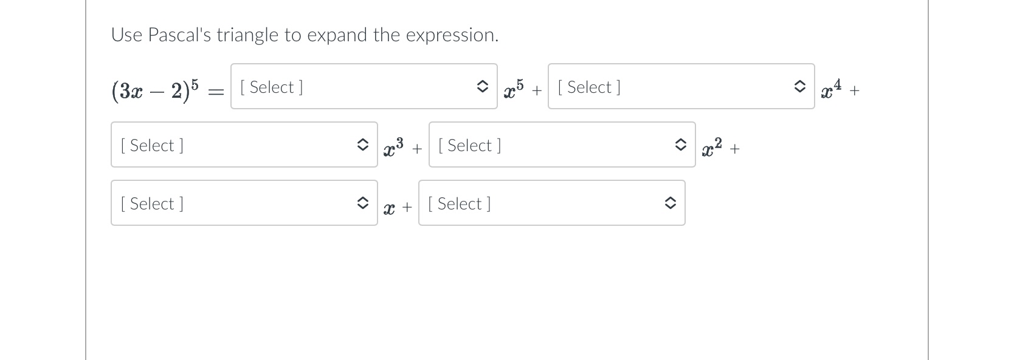The width and height of the screenshot is (1014, 360).
Task: Click the Pascal's triangle instruction text
Action: coord(305,35)
